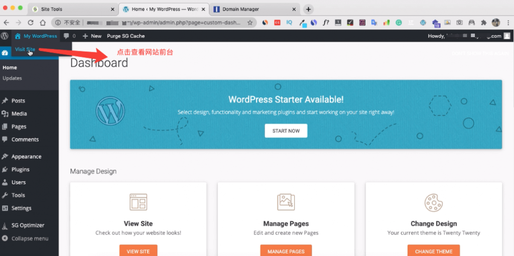514x256 pixels.
Task: Click the Collapse menu arrow icon
Action: [x=5, y=238]
